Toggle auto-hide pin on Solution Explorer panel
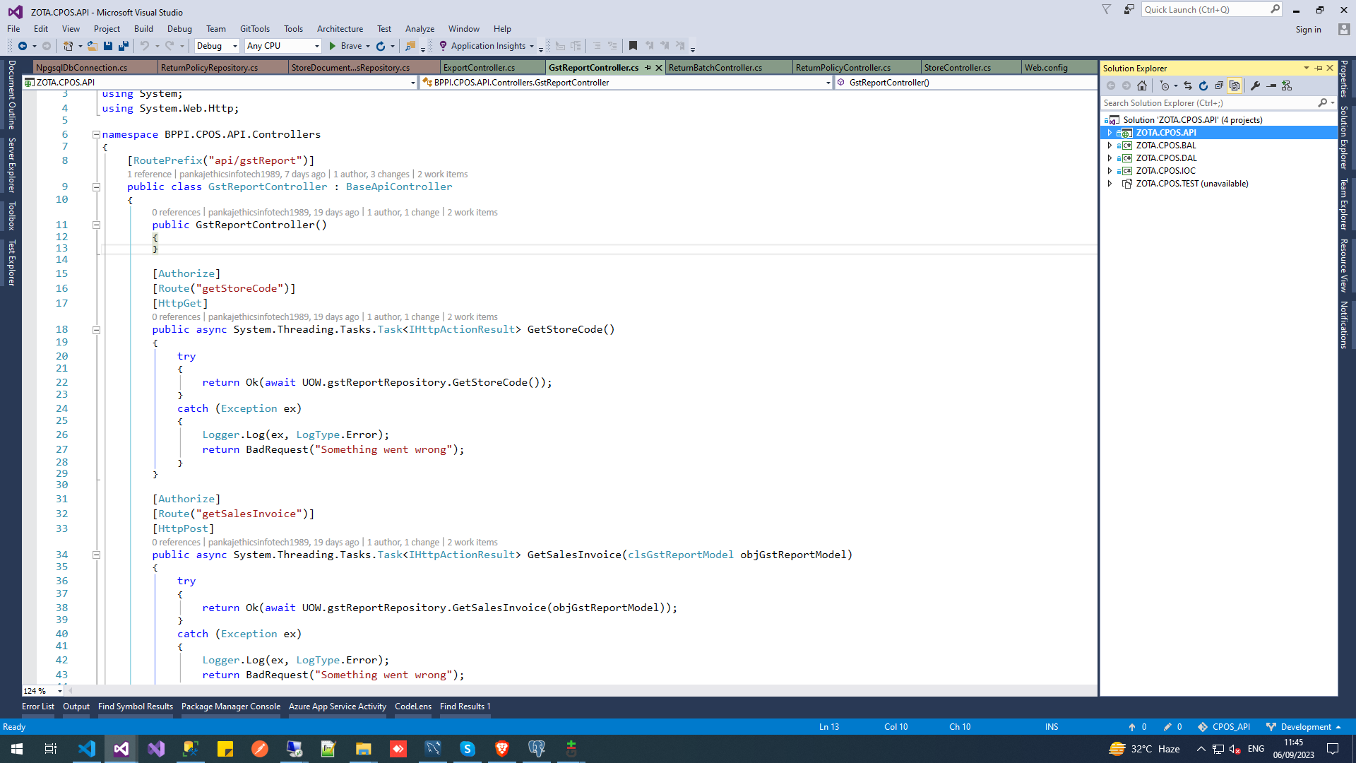This screenshot has height=763, width=1356. 1318,68
